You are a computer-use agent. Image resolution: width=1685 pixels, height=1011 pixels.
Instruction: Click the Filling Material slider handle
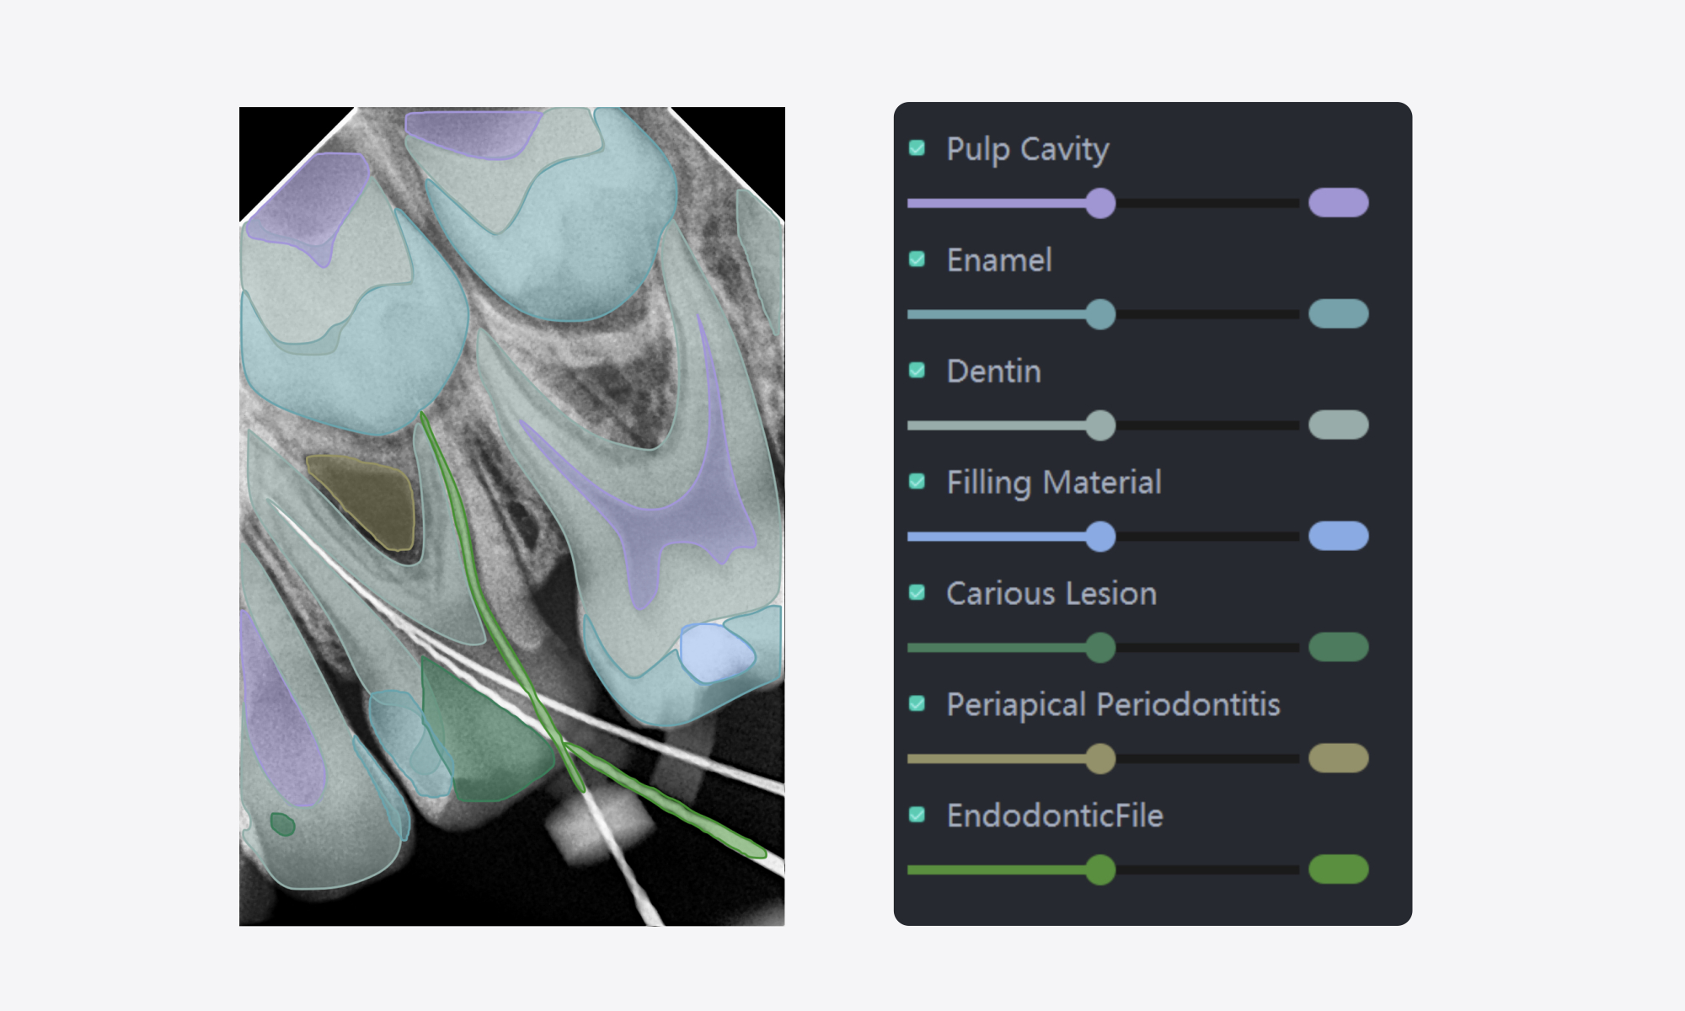click(x=1100, y=537)
